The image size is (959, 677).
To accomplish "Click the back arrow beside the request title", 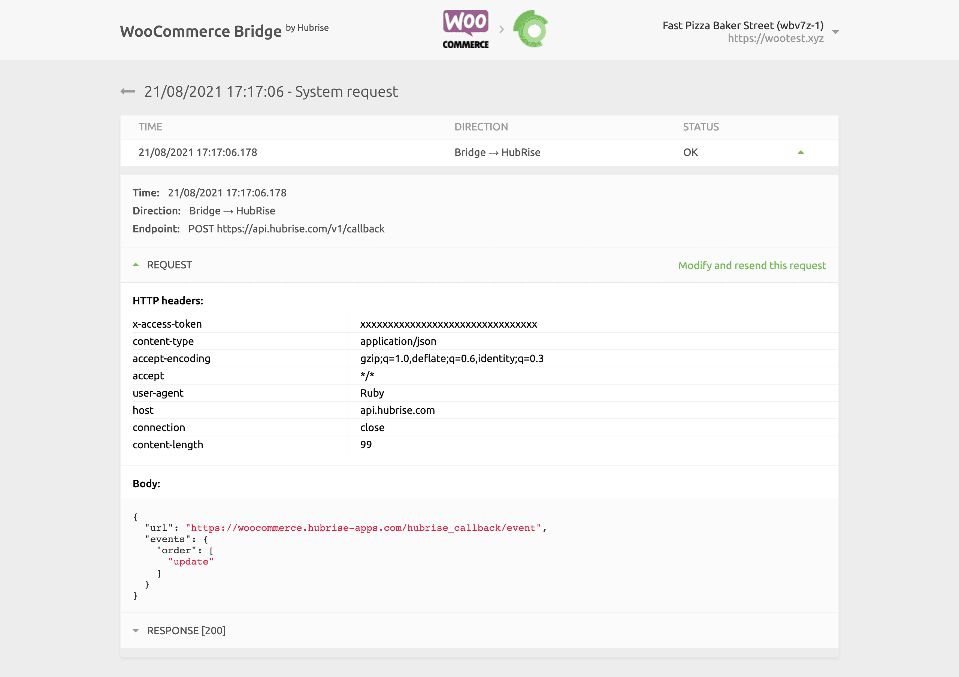I will (x=127, y=91).
